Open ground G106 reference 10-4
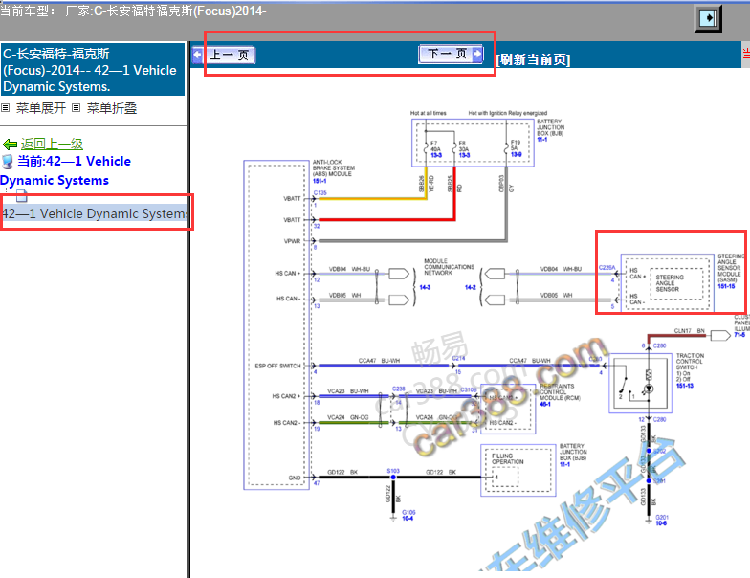 tap(408, 519)
